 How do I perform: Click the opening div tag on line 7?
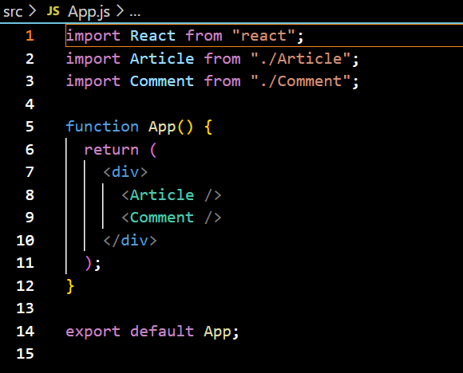pyautogui.click(x=125, y=172)
